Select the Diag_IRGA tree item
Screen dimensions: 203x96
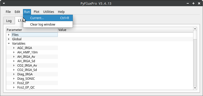click(x=25, y=74)
